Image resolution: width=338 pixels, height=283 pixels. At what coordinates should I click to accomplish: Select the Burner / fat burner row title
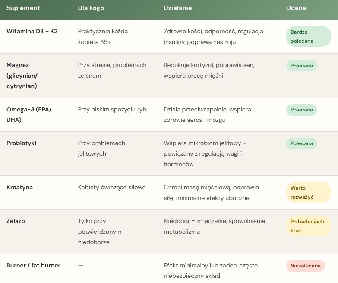[x=33, y=266]
